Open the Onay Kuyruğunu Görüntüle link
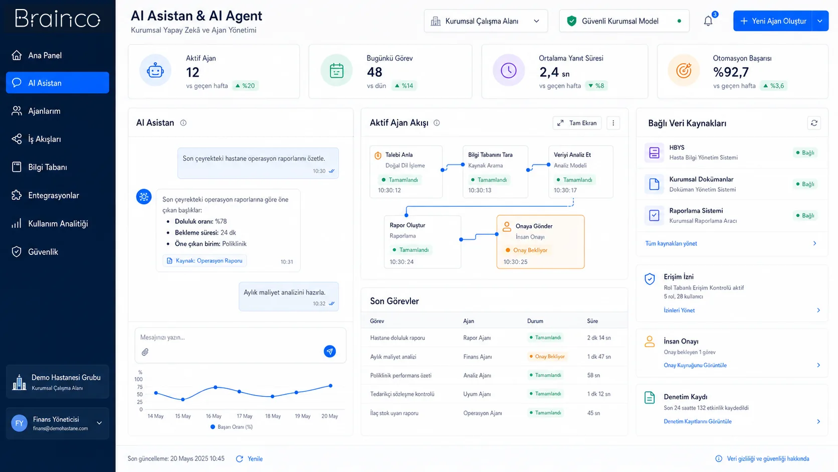The image size is (838, 472). point(695,365)
